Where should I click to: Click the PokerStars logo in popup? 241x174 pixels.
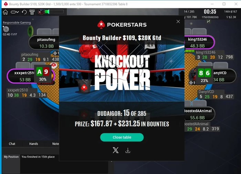coord(122,24)
